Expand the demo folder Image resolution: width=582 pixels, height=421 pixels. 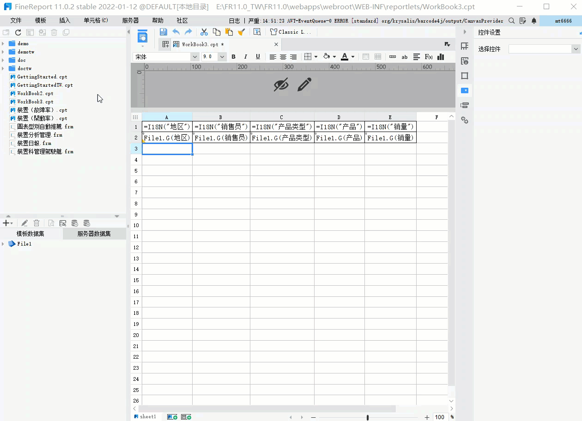[x=3, y=43]
